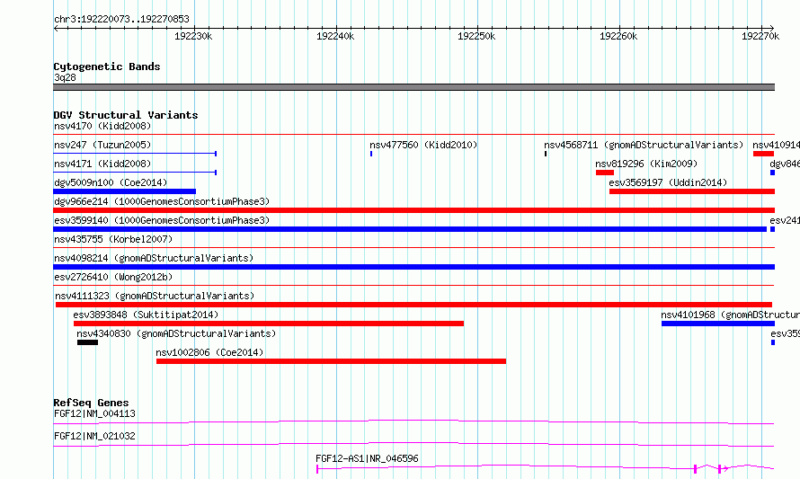
Task: Select the dgv5009n100 (Coe2014) blue bar
Action: (x=124, y=191)
